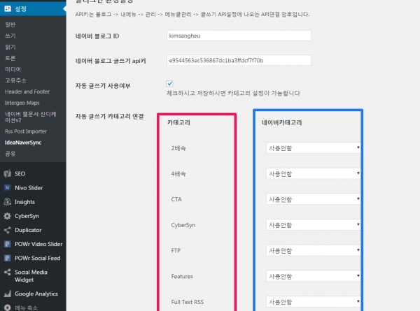
Task: Go to Google Analytics menu label
Action: click(x=36, y=294)
